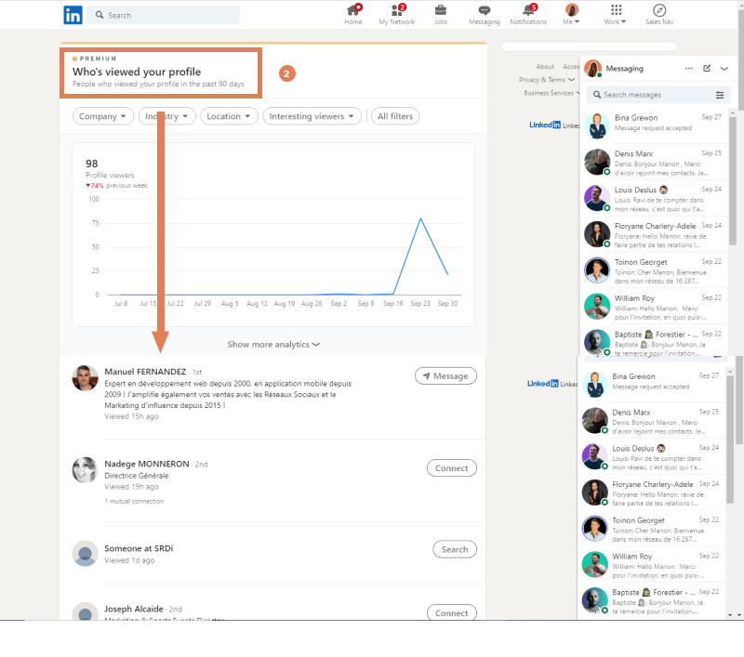The image size is (744, 657).
Task: Expand Privacy & Terms footer menu
Action: point(547,80)
